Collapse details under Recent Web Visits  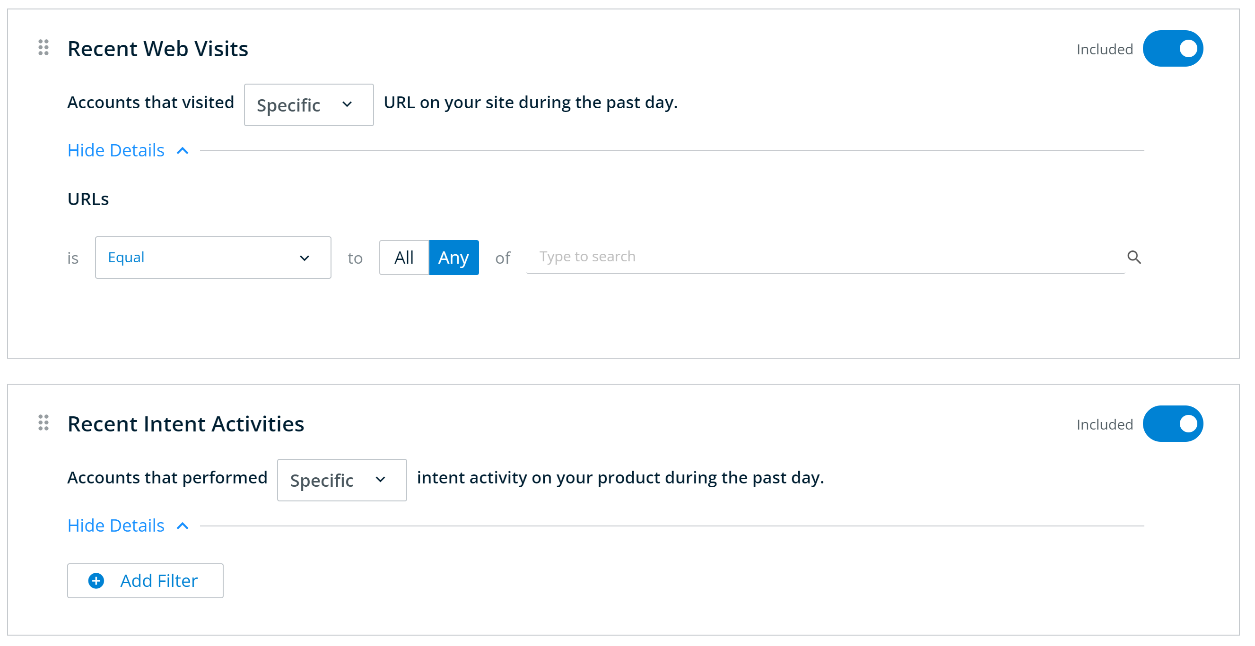(x=128, y=150)
